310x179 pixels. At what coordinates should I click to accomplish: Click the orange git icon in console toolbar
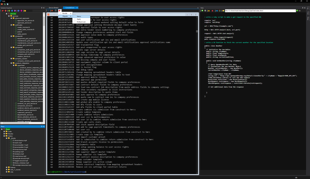click(x=52, y=11)
